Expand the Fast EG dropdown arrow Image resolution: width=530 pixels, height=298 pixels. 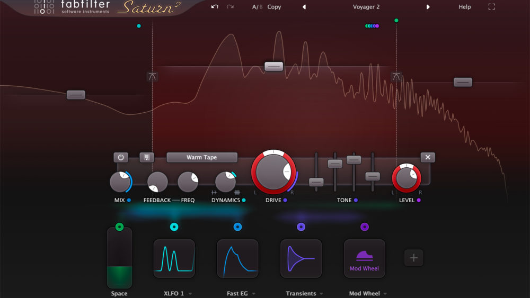[x=254, y=294]
